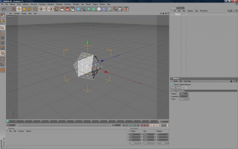Screen dimensions: 238x149
Task: Select the Live Selection arrow tool
Action: pos(14,9)
